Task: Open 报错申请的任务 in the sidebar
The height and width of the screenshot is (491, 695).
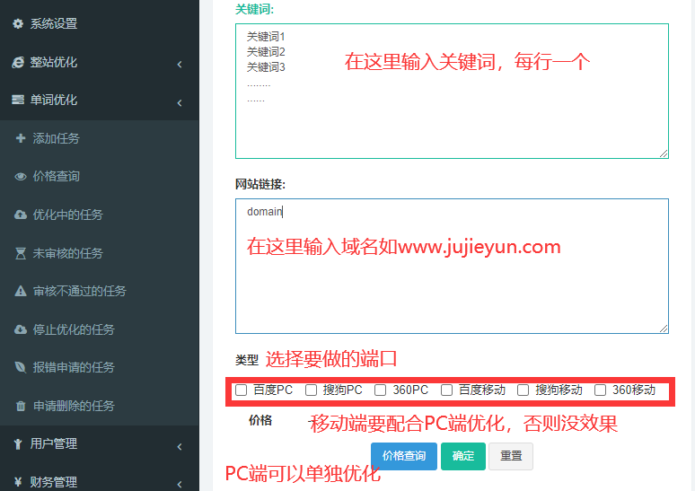Action: point(74,368)
